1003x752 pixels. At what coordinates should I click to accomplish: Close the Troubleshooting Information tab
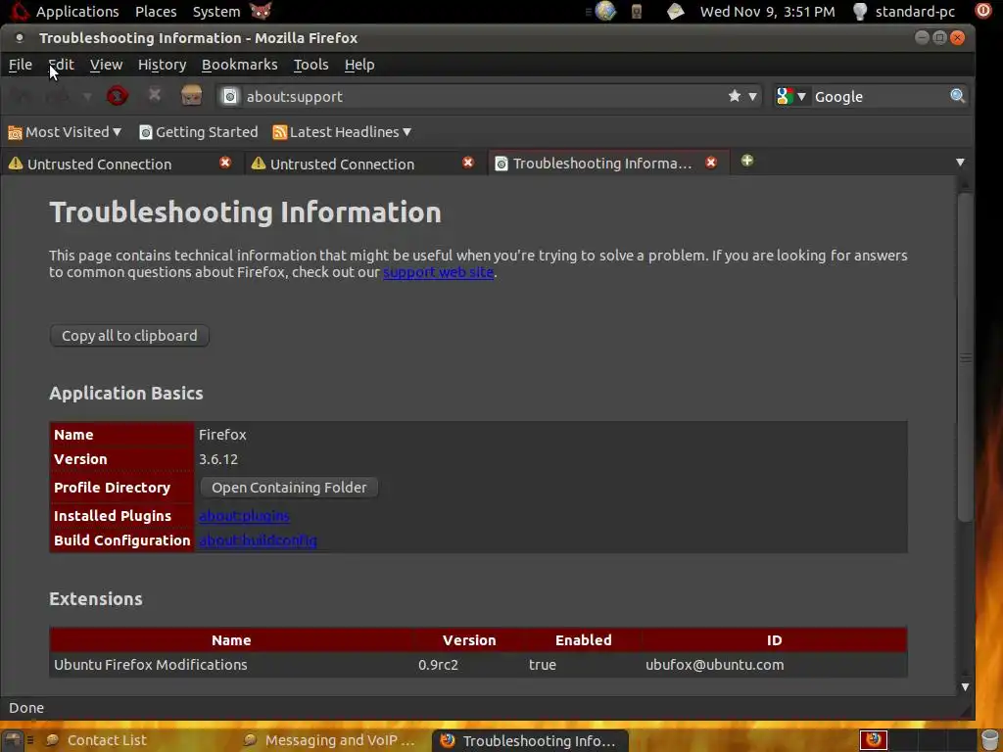tap(711, 163)
